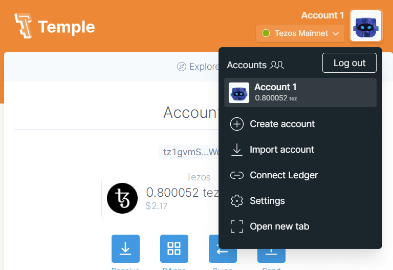Click the Create account plus icon

[x=236, y=124]
